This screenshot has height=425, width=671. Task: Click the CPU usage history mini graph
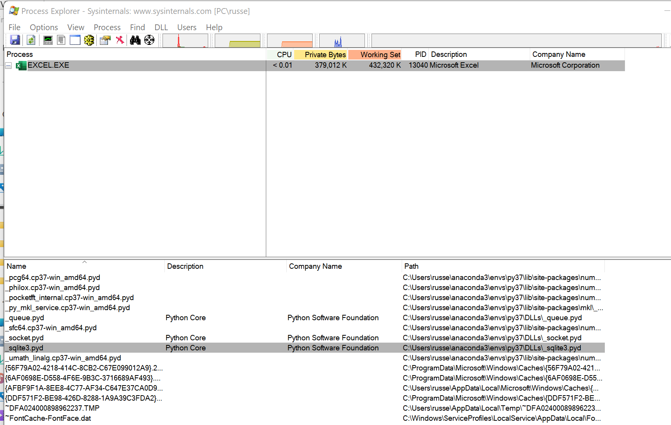(x=185, y=41)
